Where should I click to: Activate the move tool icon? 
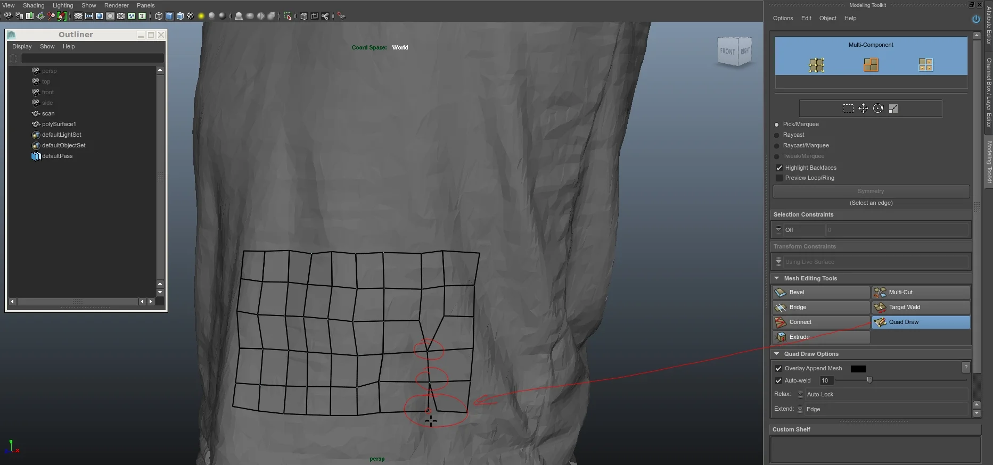click(863, 109)
